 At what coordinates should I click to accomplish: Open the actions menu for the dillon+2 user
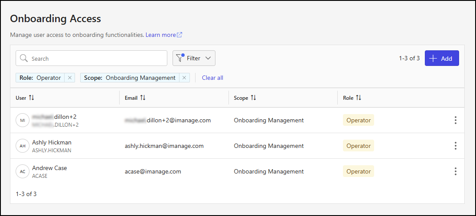pyautogui.click(x=455, y=120)
